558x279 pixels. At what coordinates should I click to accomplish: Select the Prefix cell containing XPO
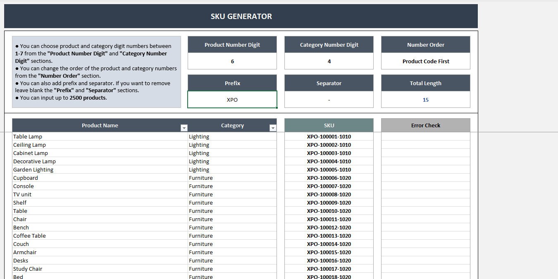point(232,100)
